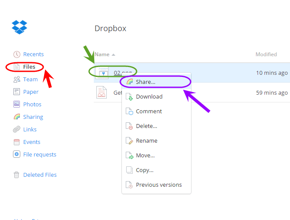Open the Sharing link in sidebar

pos(33,117)
